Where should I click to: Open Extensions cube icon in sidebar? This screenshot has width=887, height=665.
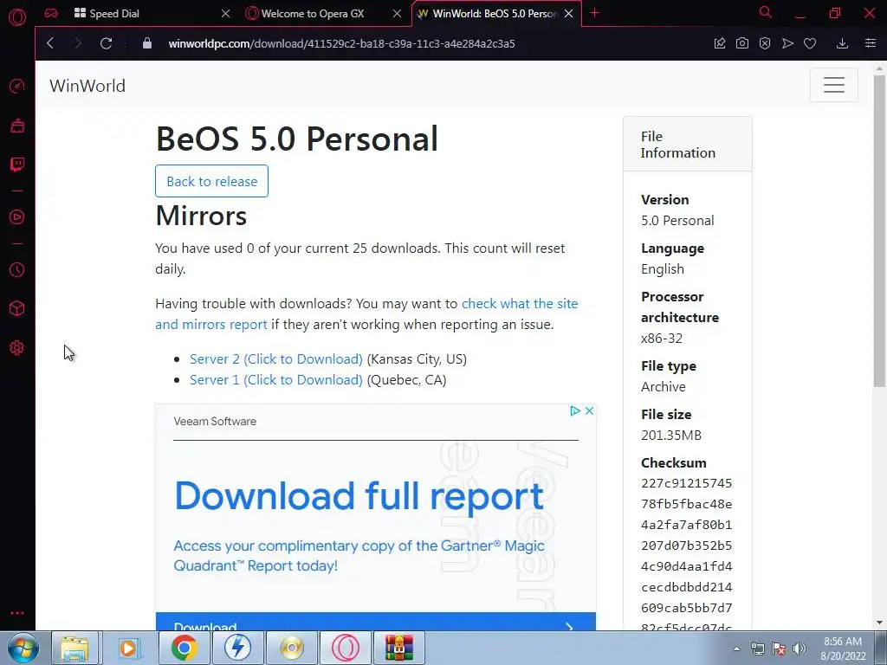click(17, 308)
